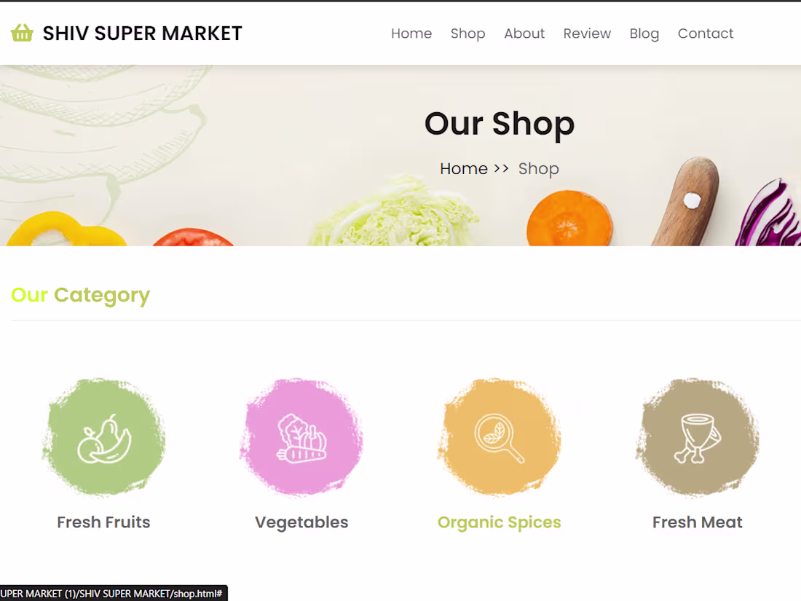
Task: Click the Our Shop banner title
Action: (500, 124)
